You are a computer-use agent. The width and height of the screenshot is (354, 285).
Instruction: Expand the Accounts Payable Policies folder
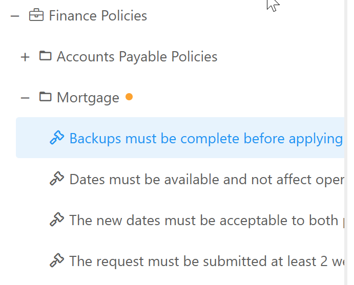[x=25, y=57]
